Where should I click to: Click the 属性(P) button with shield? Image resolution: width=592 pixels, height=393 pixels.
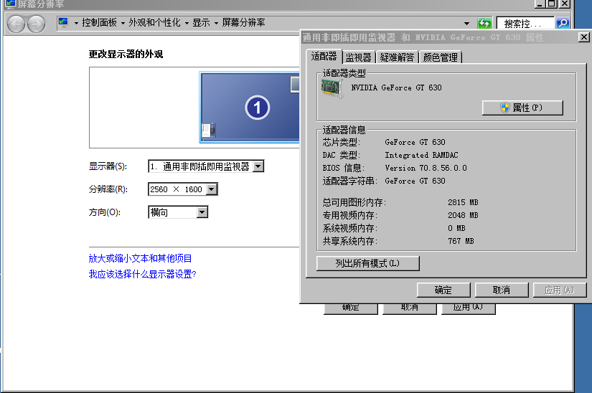coord(522,108)
